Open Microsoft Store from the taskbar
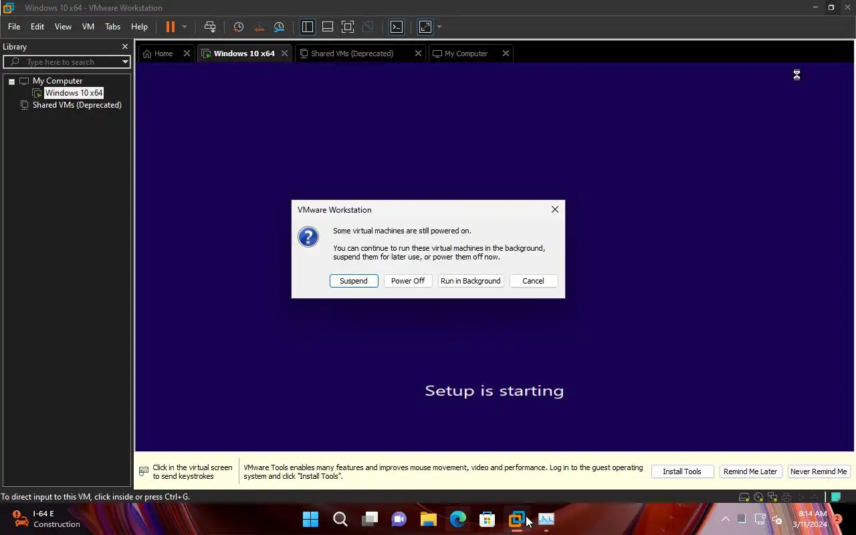This screenshot has width=856, height=535. (x=488, y=519)
